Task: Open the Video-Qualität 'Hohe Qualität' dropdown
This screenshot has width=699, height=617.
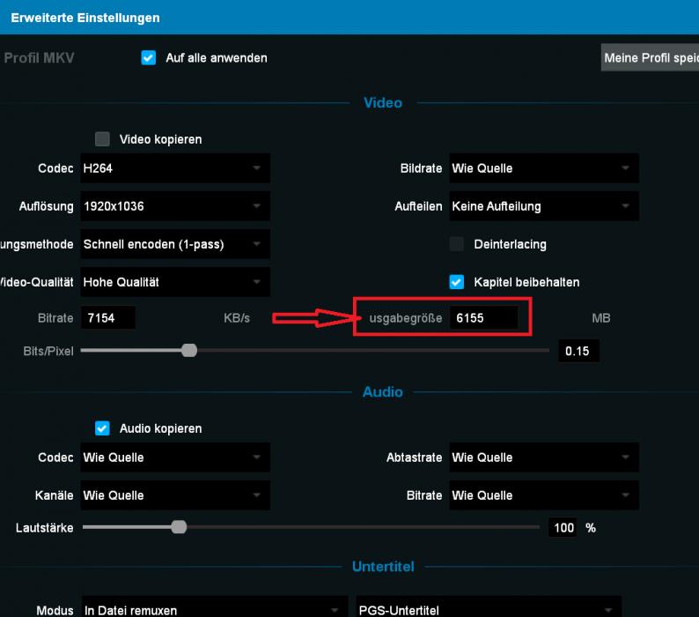Action: 175,282
